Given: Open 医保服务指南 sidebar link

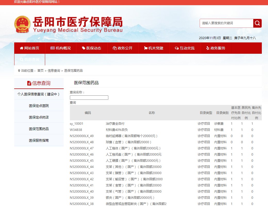Looking at the screenshot, I should click(x=39, y=140).
